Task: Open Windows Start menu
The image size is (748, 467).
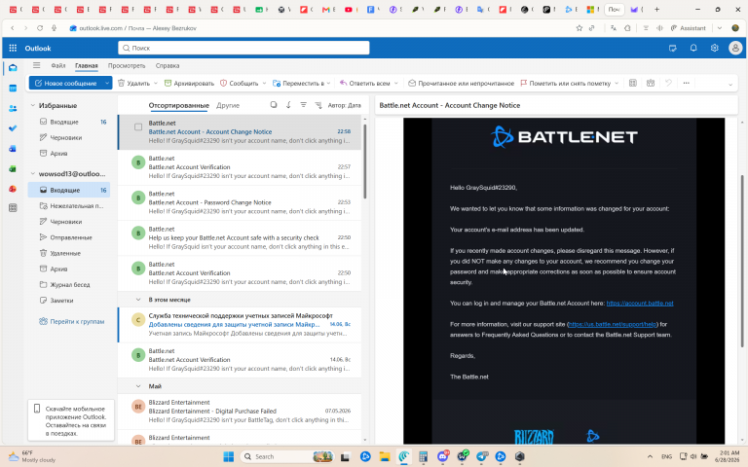Action: (x=229, y=456)
